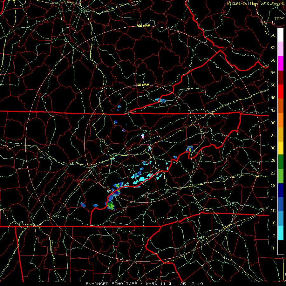Click the '100 NMI' range ring label
286x286 pixels.
(x=143, y=26)
